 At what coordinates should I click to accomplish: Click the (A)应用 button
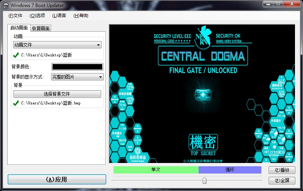tap(57, 179)
